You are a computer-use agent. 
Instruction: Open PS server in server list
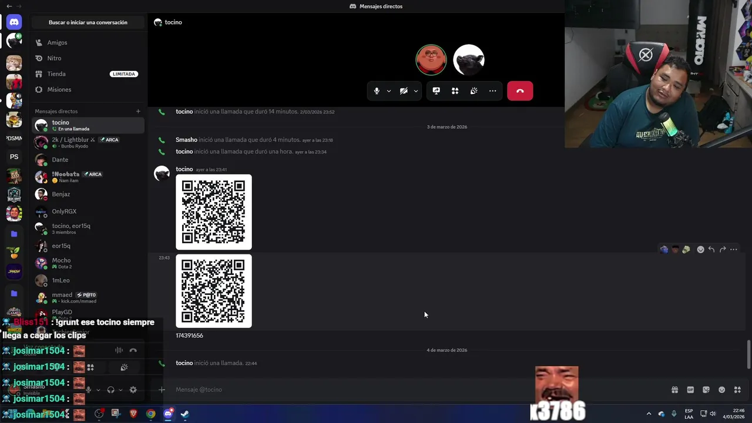coord(14,157)
